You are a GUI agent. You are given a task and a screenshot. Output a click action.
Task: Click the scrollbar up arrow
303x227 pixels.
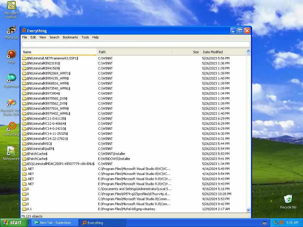[248, 51]
